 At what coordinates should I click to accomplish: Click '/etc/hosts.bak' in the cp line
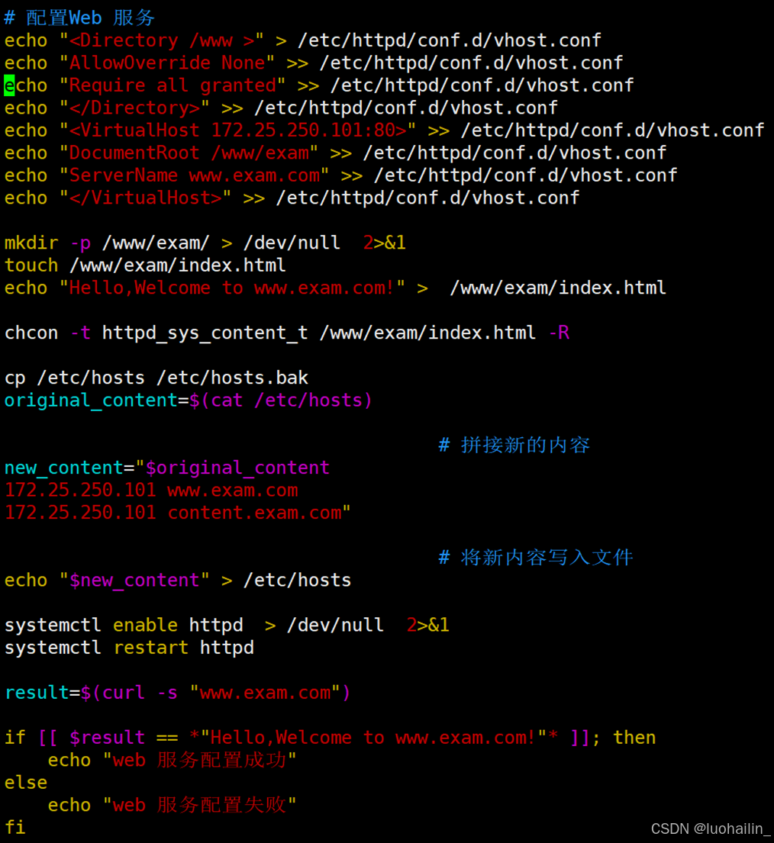[x=232, y=378]
